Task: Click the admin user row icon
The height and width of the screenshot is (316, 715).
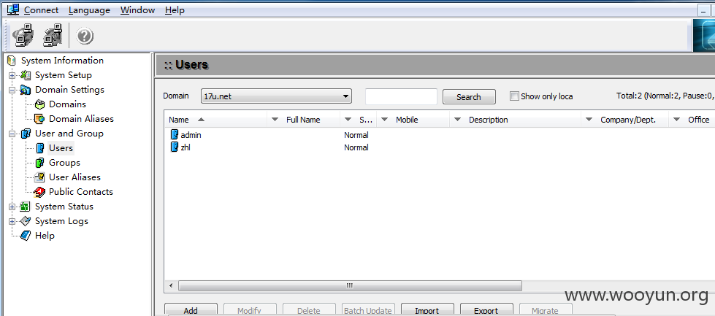Action: (175, 135)
